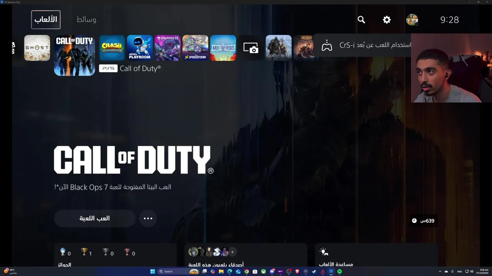Select the God of War game tile
The image size is (492, 276).
[x=279, y=48]
